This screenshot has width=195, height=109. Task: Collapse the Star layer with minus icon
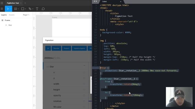coord(84,65)
